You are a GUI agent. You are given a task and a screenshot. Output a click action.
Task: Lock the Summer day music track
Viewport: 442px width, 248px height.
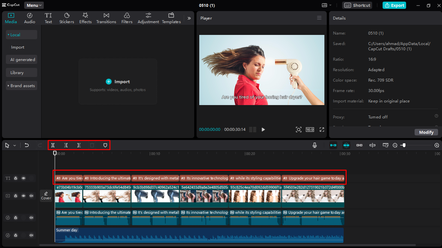coord(16,235)
